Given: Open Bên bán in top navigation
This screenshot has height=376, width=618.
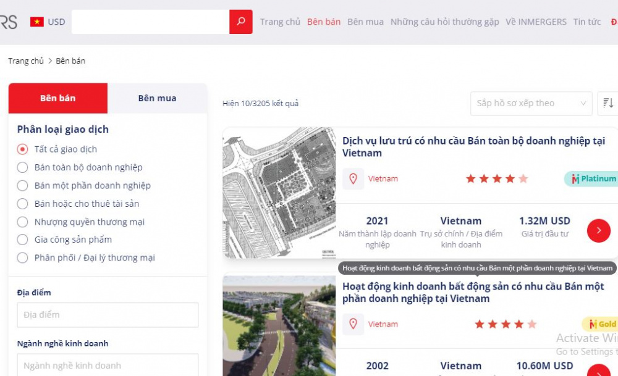Looking at the screenshot, I should pos(324,22).
